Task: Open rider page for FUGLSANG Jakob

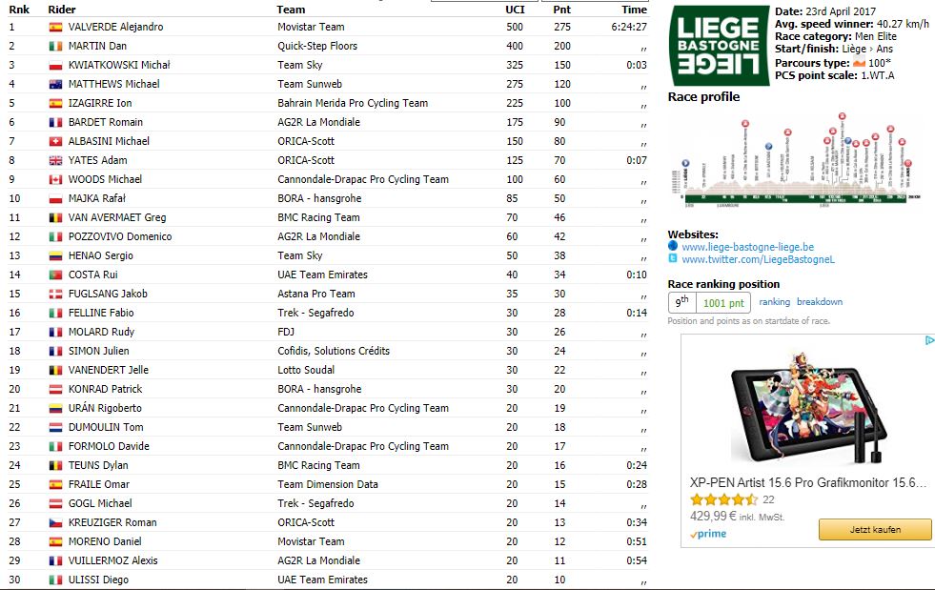Action: 108,295
